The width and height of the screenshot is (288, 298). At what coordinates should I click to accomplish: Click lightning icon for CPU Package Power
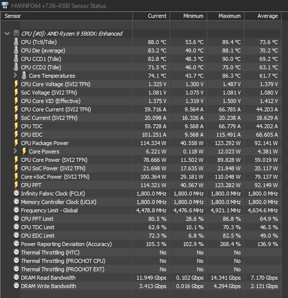click(16, 143)
